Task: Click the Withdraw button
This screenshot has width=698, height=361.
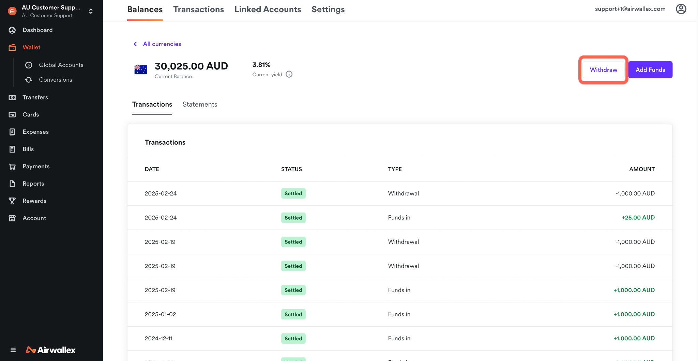Action: point(603,70)
